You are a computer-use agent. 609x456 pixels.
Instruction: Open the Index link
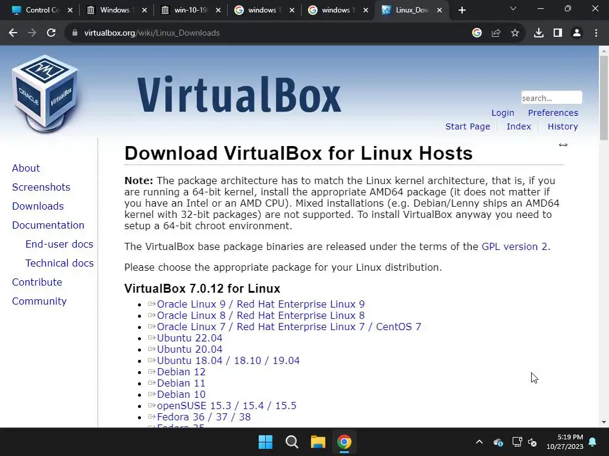click(x=519, y=126)
